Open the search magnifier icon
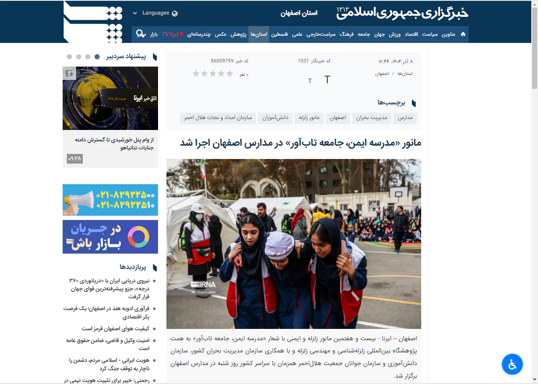The height and width of the screenshot is (384, 538). tap(140, 34)
